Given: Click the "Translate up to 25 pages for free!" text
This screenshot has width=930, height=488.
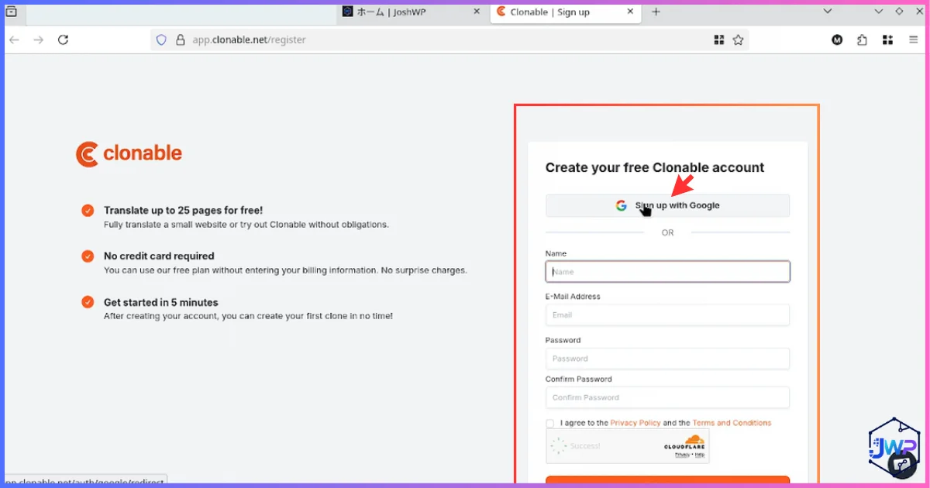Looking at the screenshot, I should pyautogui.click(x=183, y=211).
